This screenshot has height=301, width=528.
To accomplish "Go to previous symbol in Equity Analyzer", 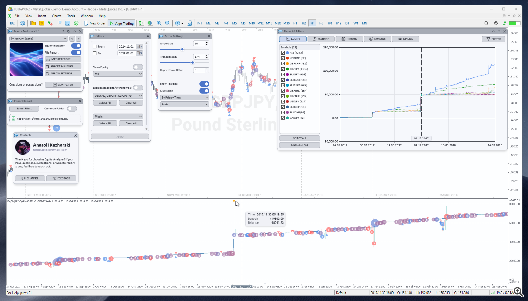I will (72, 39).
